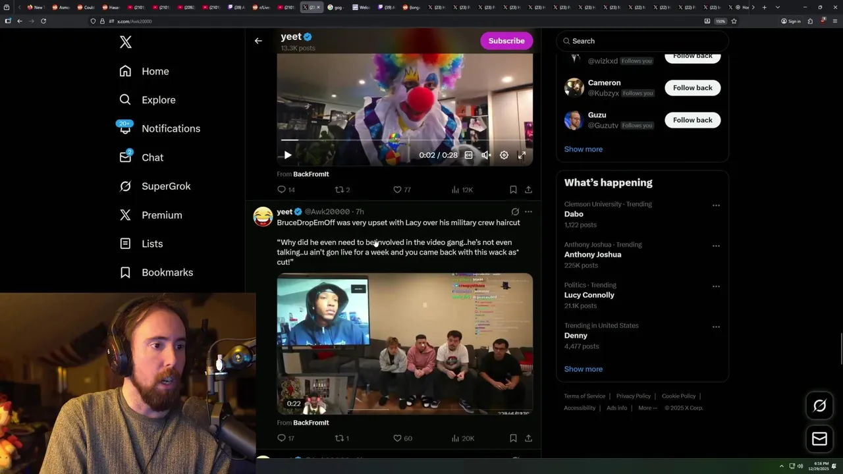Enter fullscreen on the clown video

click(x=522, y=155)
